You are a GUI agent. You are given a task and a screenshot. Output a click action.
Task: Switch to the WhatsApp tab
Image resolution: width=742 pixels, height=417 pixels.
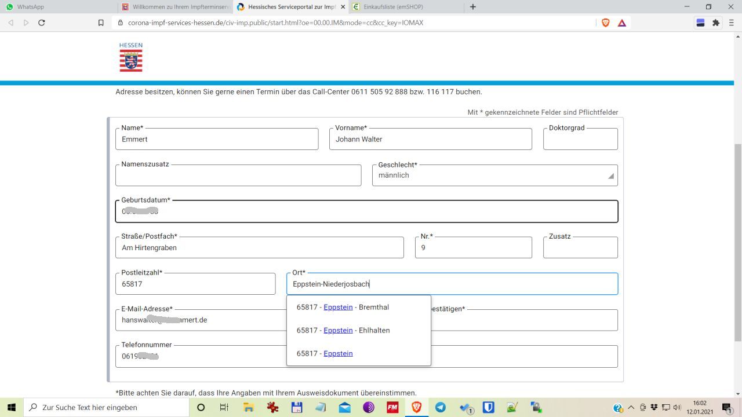click(x=58, y=7)
